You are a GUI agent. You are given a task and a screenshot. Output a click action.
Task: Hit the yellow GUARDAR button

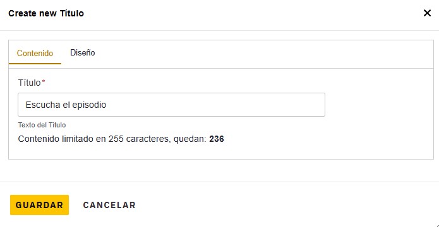[x=39, y=205]
